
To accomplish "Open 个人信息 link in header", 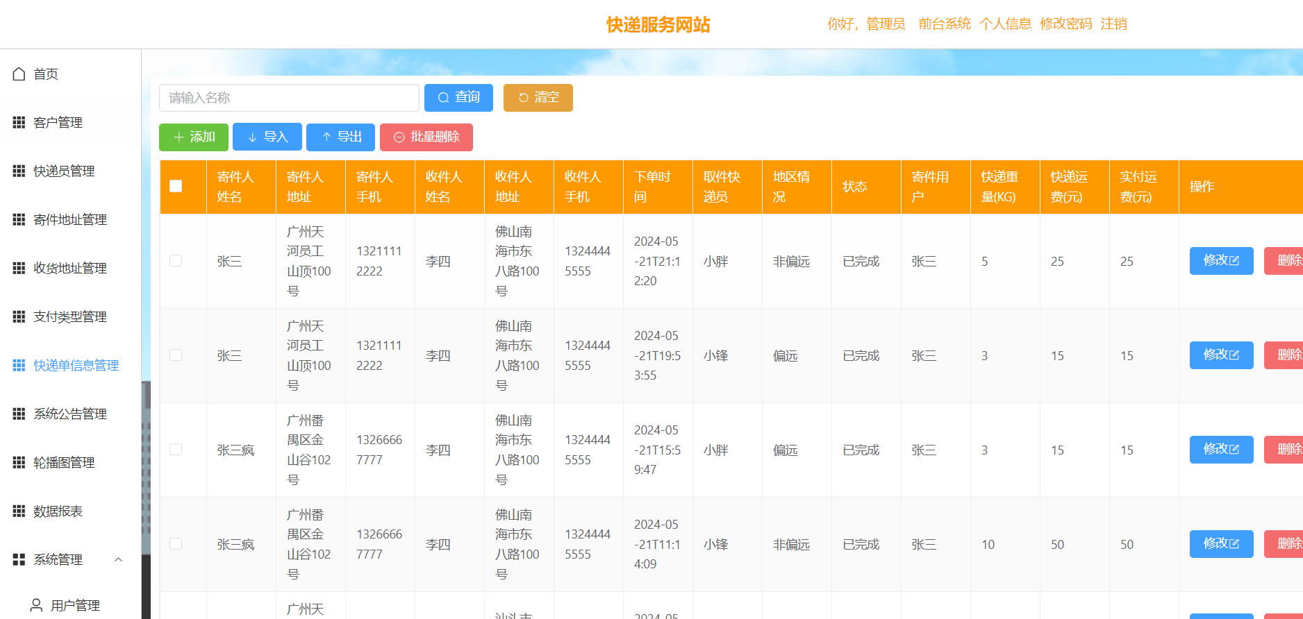I will point(1005,24).
